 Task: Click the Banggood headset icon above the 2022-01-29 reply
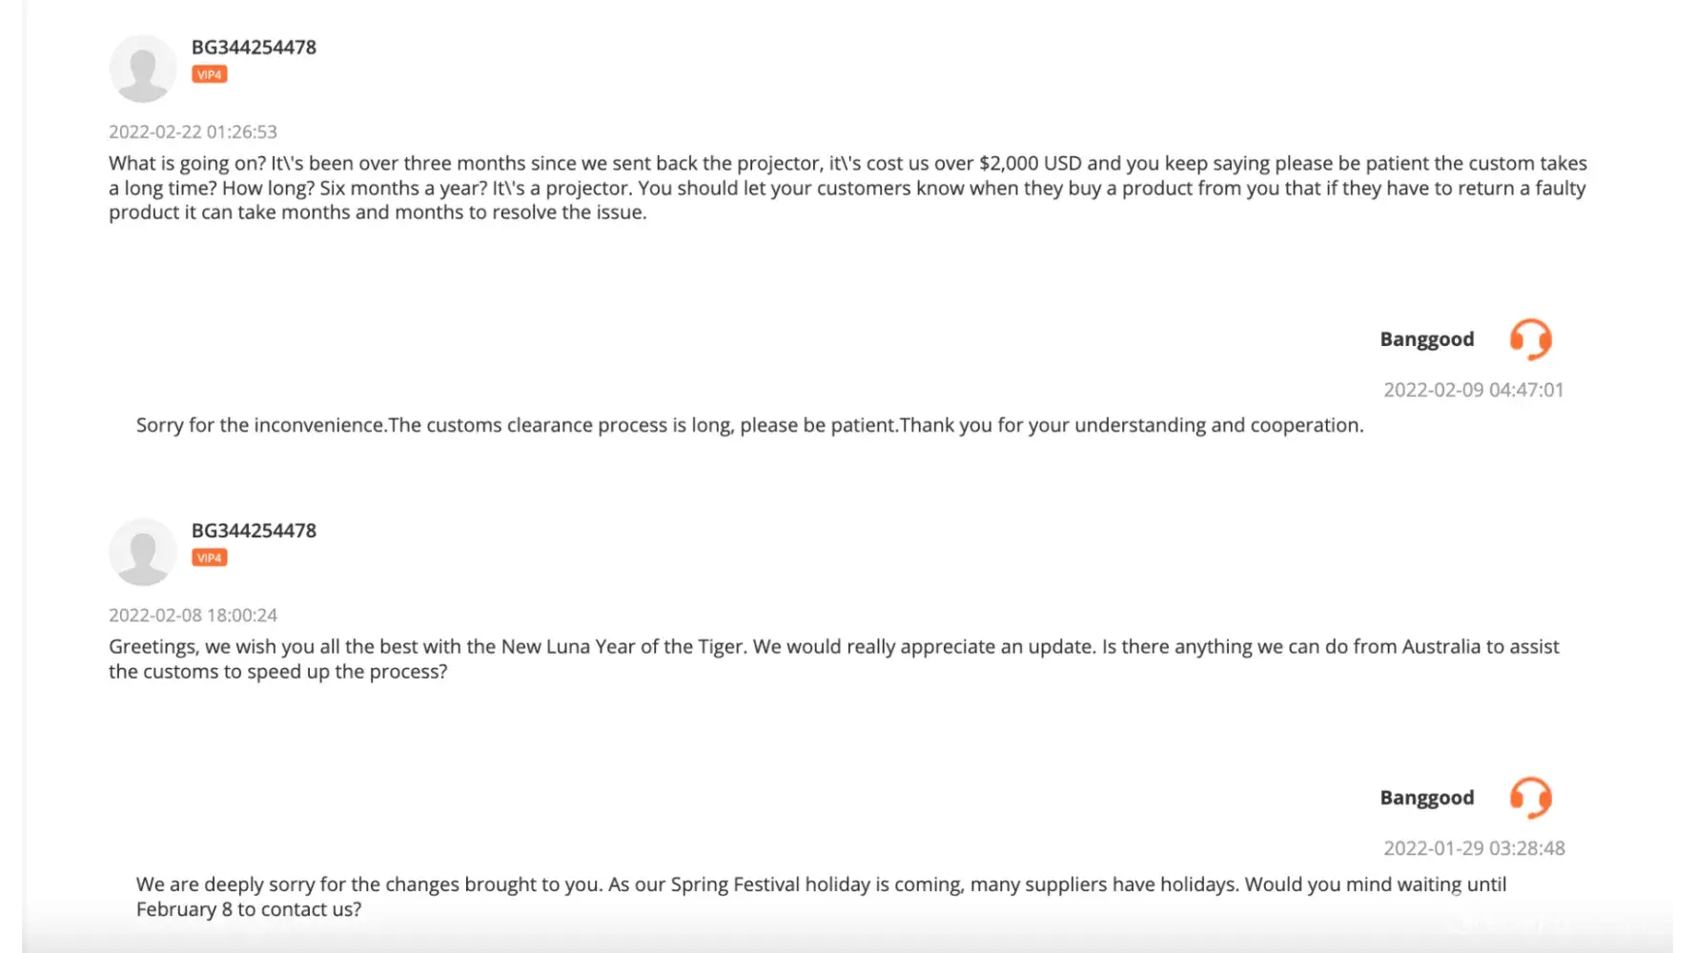(1530, 798)
